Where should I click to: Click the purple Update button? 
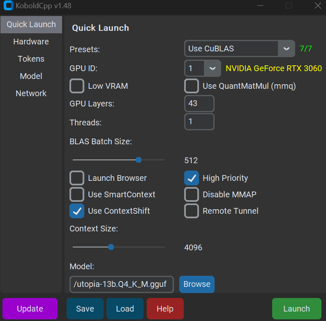pyautogui.click(x=30, y=309)
